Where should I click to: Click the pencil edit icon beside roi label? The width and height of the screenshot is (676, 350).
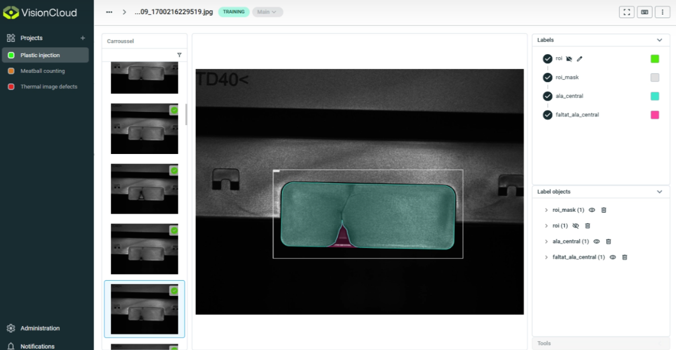(x=580, y=59)
